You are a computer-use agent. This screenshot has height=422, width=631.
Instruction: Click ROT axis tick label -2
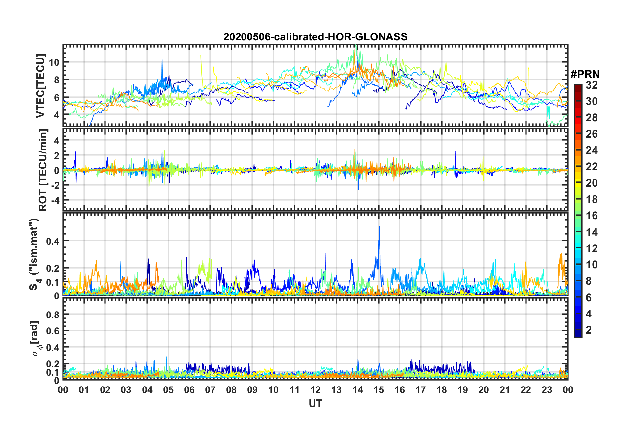[x=54, y=185]
